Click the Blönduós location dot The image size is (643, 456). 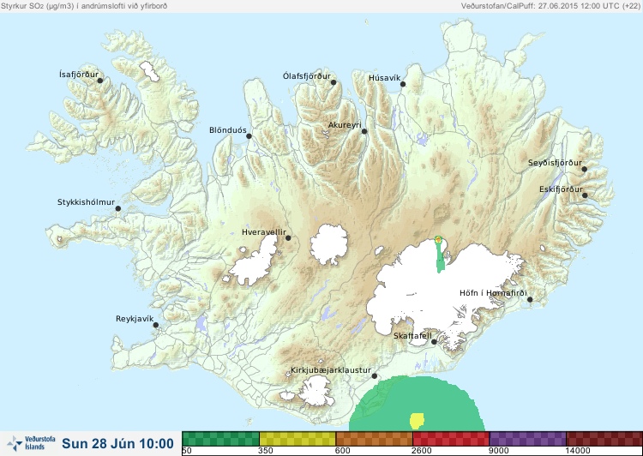(x=249, y=136)
